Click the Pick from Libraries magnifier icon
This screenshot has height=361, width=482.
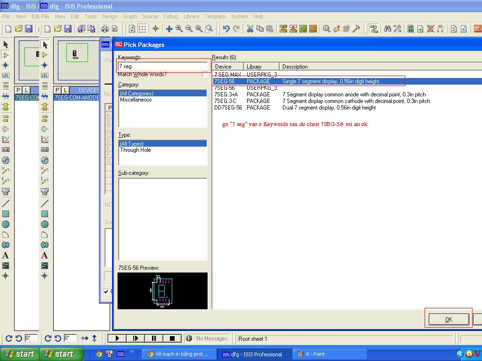tap(327, 29)
